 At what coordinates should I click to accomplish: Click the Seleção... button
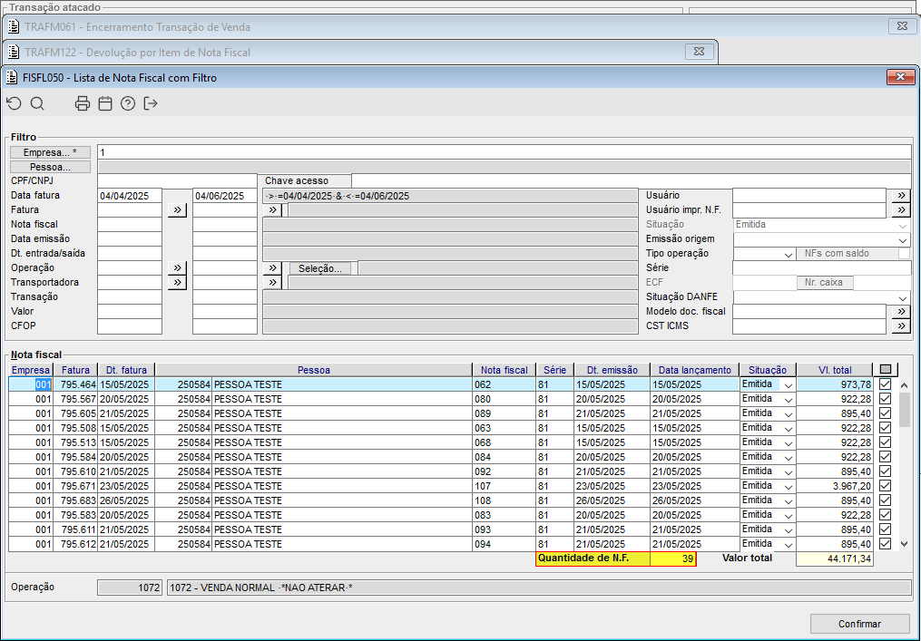pyautogui.click(x=319, y=268)
